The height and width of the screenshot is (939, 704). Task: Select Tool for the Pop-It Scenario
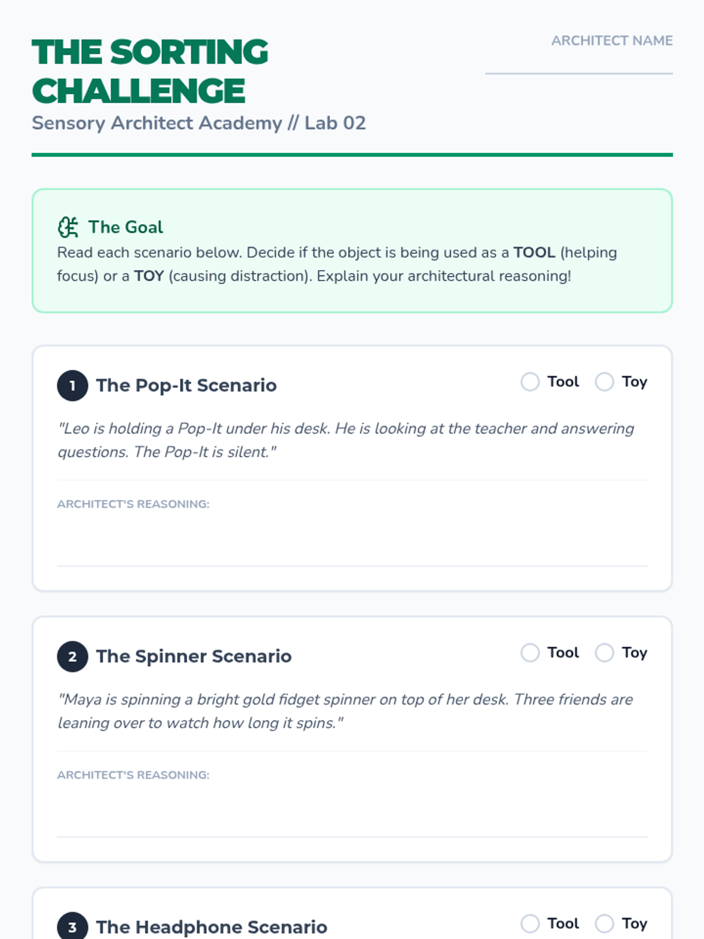tap(530, 382)
